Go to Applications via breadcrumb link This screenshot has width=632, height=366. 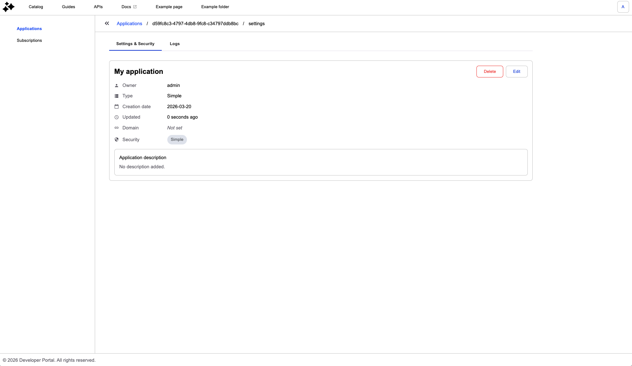[129, 24]
